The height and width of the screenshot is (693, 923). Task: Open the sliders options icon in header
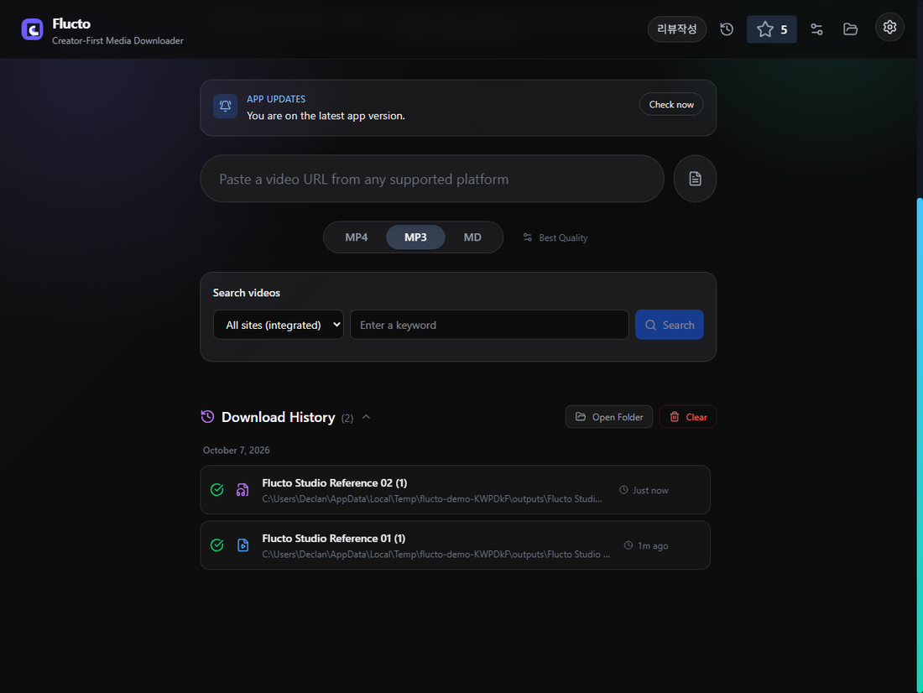click(816, 29)
